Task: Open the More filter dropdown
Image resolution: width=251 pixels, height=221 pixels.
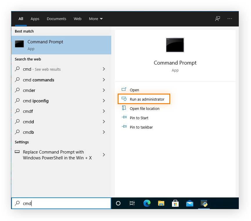Action: 96,19
